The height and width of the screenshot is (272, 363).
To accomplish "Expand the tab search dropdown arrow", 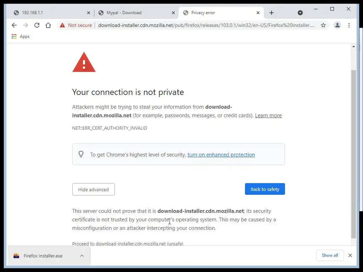I will pyautogui.click(x=300, y=13).
